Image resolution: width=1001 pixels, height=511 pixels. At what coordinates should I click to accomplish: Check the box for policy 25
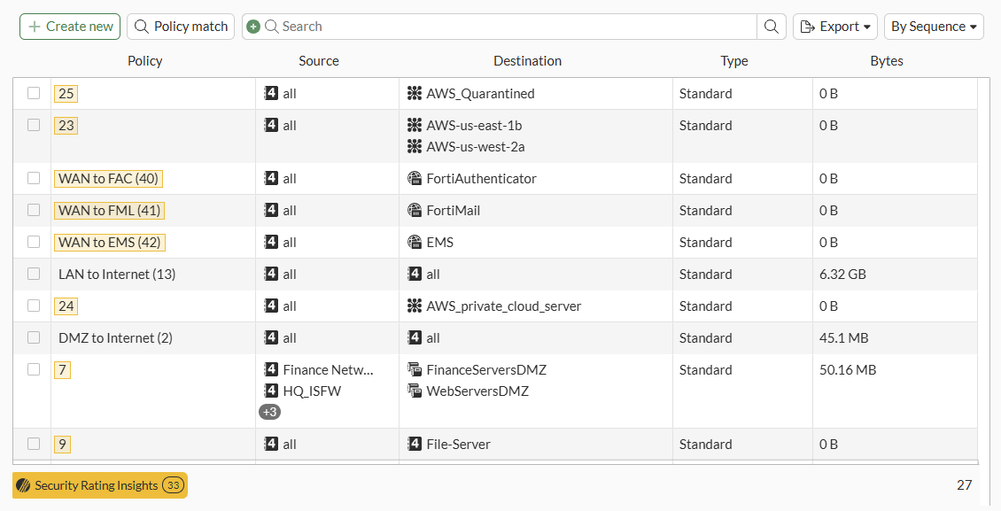point(34,93)
